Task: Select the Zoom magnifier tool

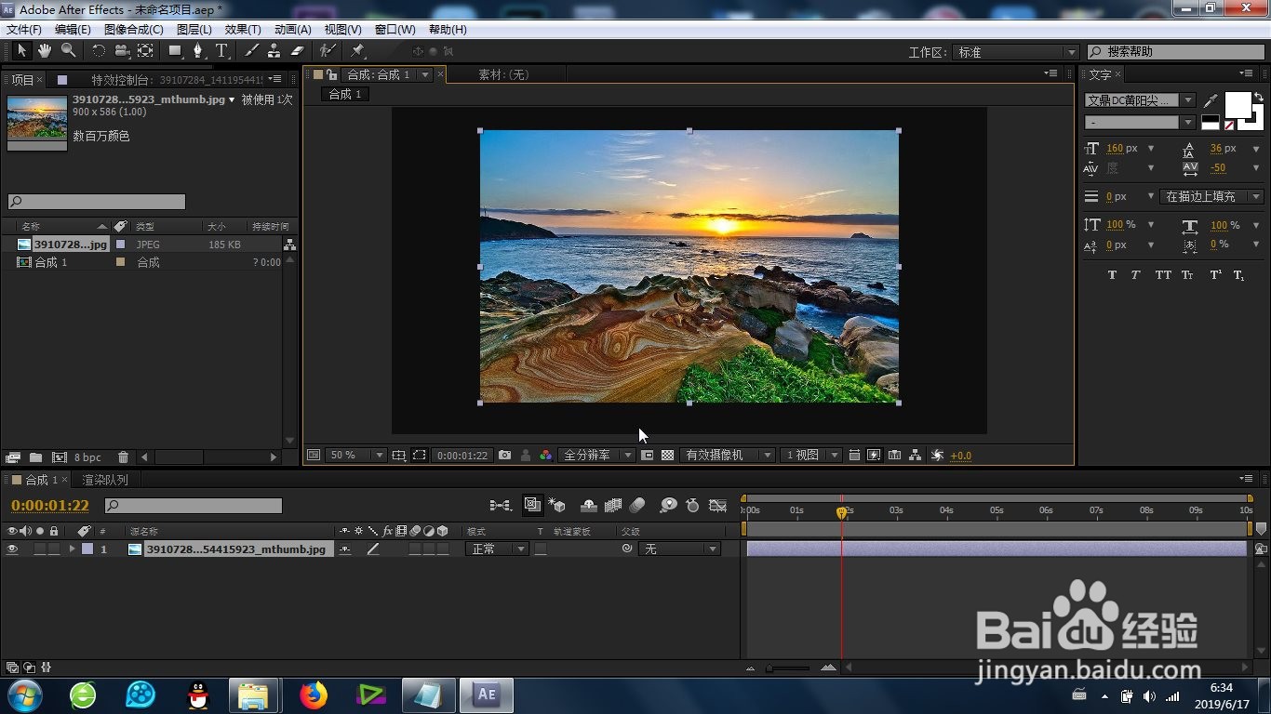Action: (x=68, y=50)
